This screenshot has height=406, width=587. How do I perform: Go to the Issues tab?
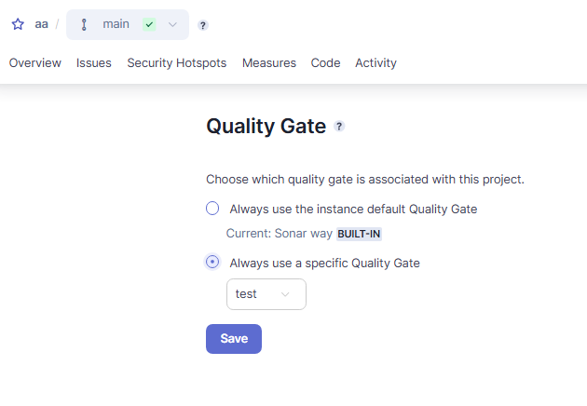93,63
